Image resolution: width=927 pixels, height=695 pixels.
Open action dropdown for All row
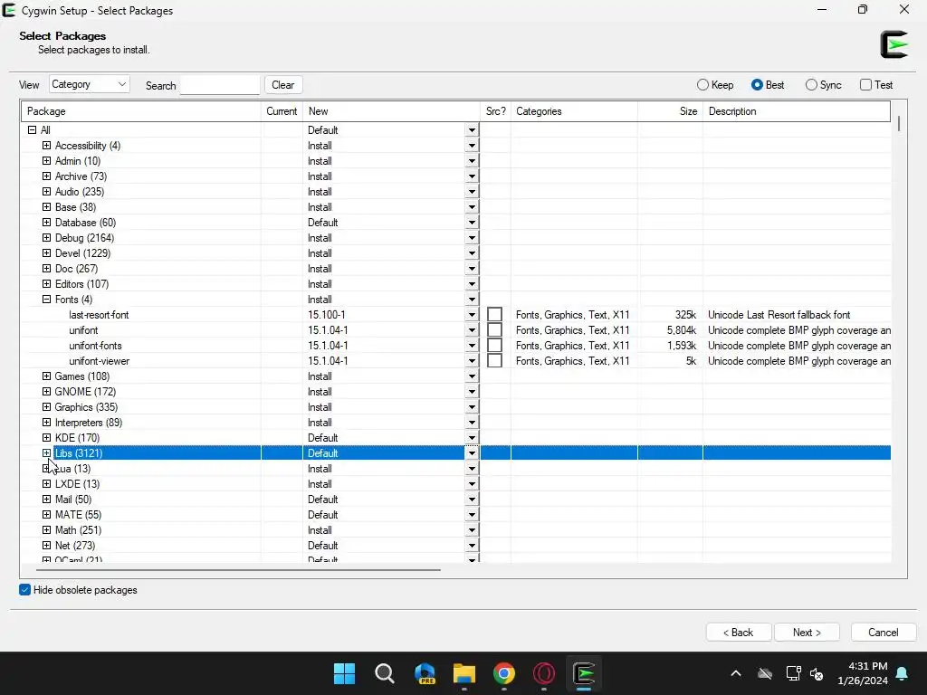click(x=472, y=130)
